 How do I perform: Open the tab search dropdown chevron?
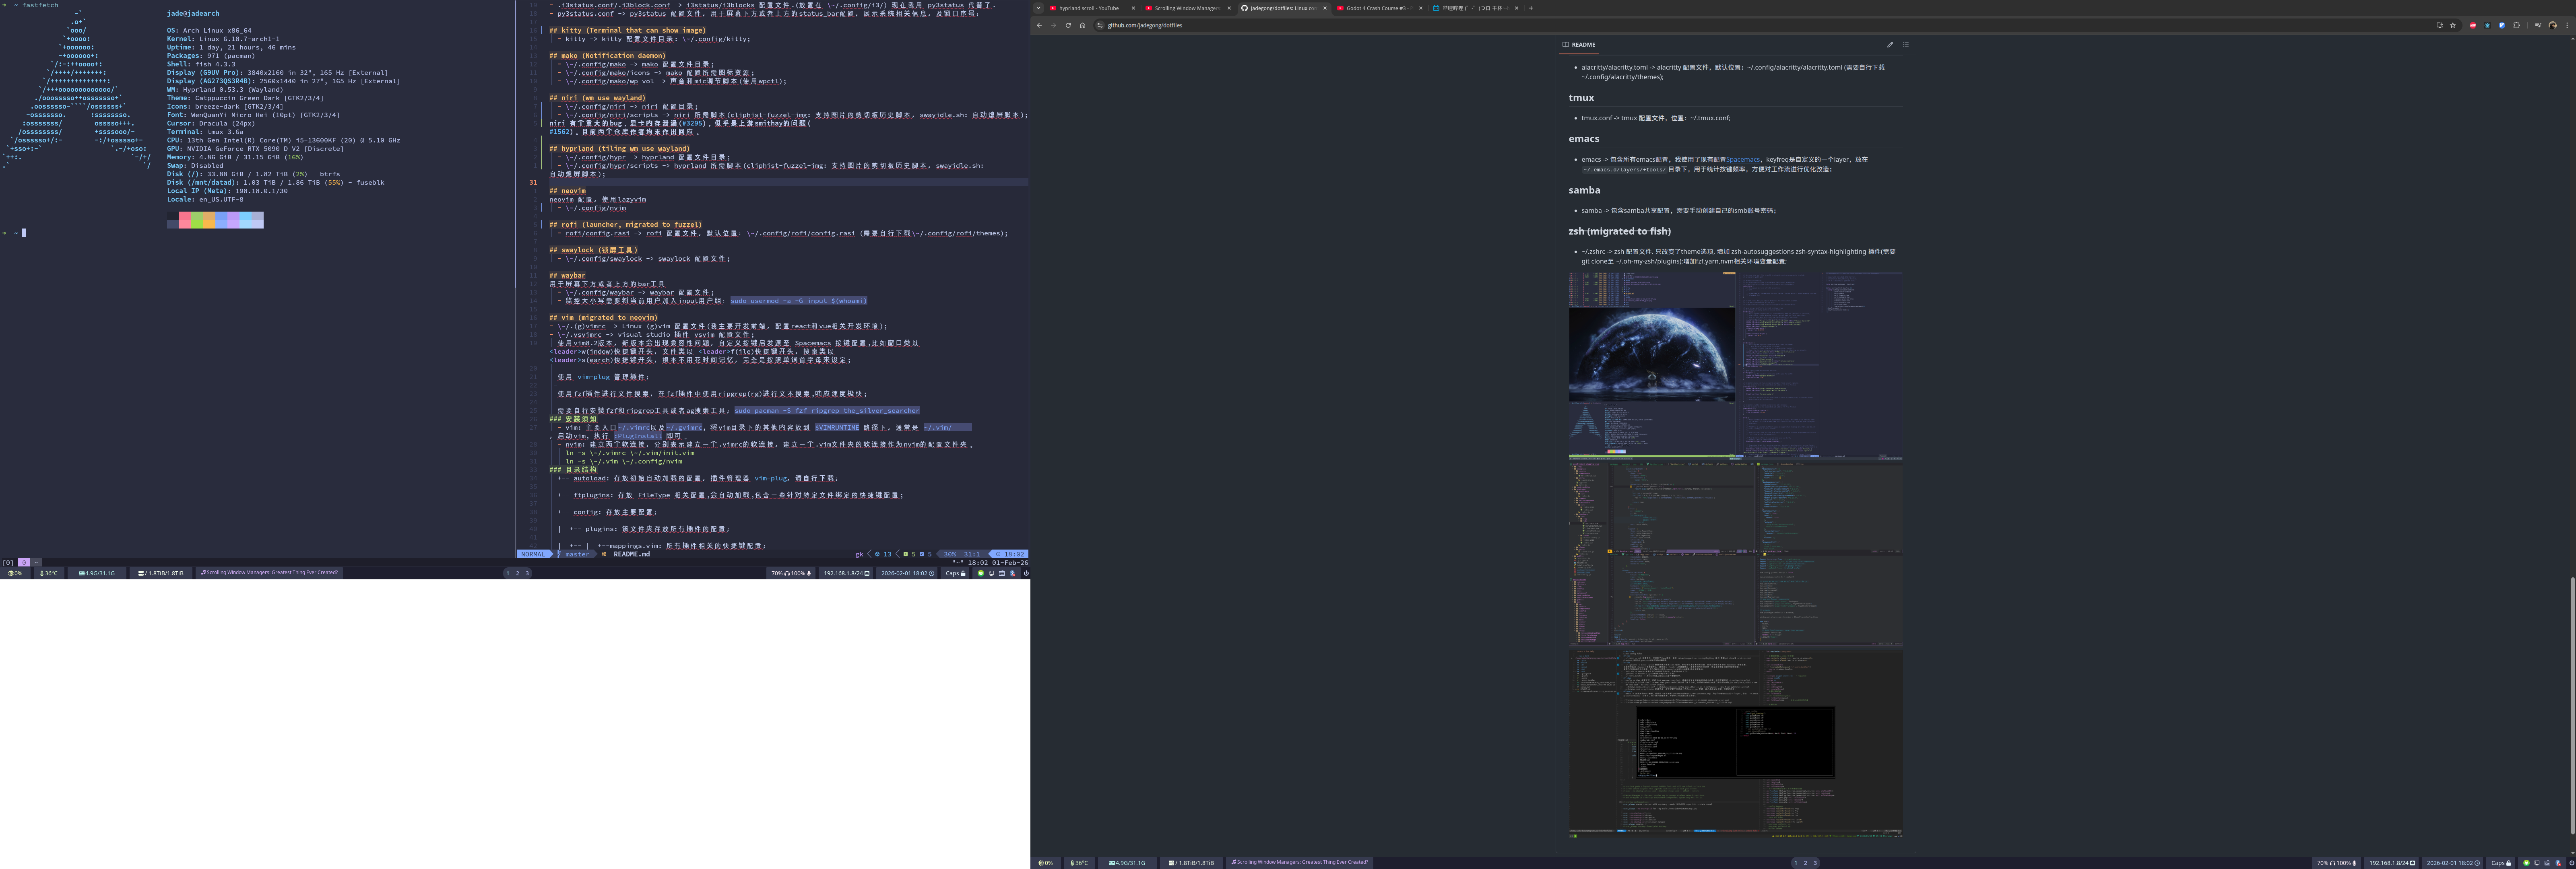tap(1038, 8)
